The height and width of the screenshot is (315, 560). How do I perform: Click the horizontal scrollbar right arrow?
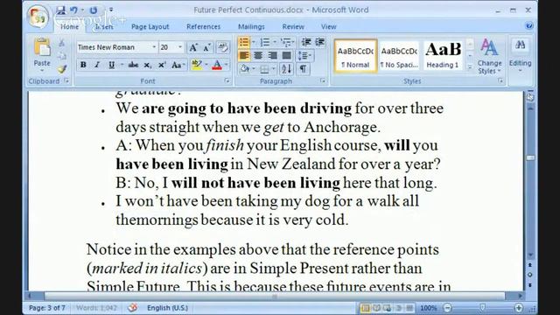point(520,296)
